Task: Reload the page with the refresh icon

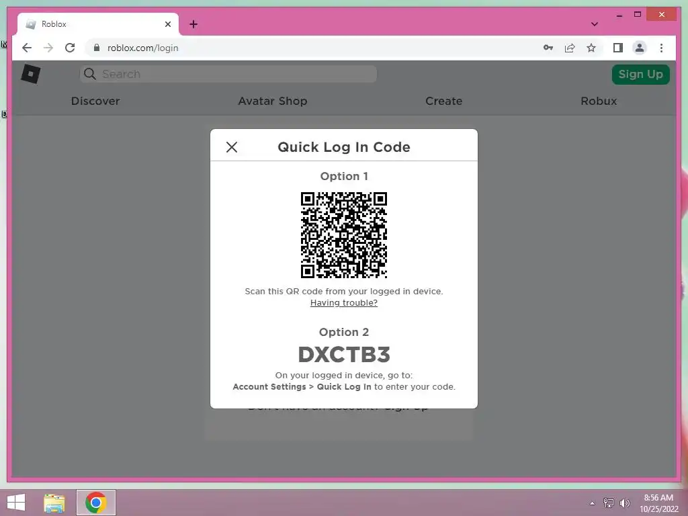Action: click(70, 48)
